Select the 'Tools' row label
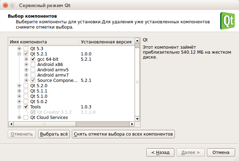This screenshot has width=239, height=161. tap(35, 107)
